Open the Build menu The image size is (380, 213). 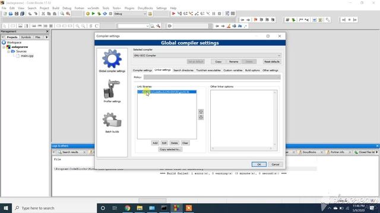click(x=56, y=8)
